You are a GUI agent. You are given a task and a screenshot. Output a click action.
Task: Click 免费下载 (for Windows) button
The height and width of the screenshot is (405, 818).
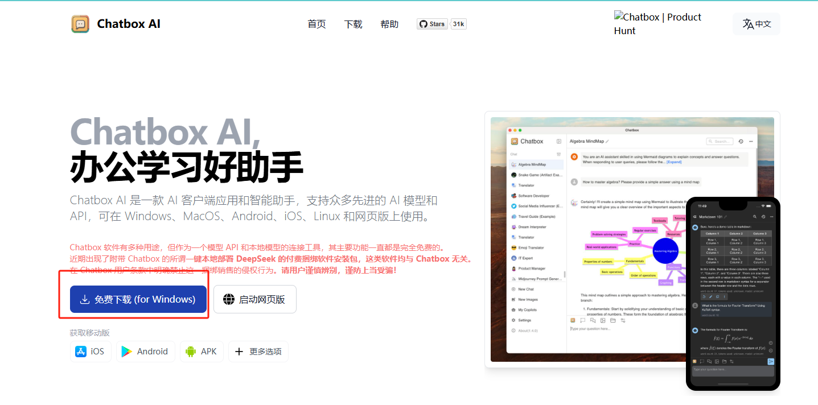(138, 299)
